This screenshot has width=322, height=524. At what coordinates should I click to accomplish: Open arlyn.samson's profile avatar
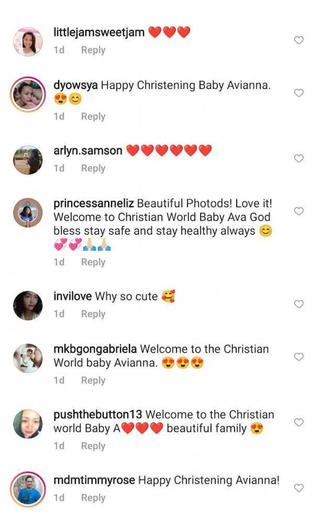coord(28,160)
